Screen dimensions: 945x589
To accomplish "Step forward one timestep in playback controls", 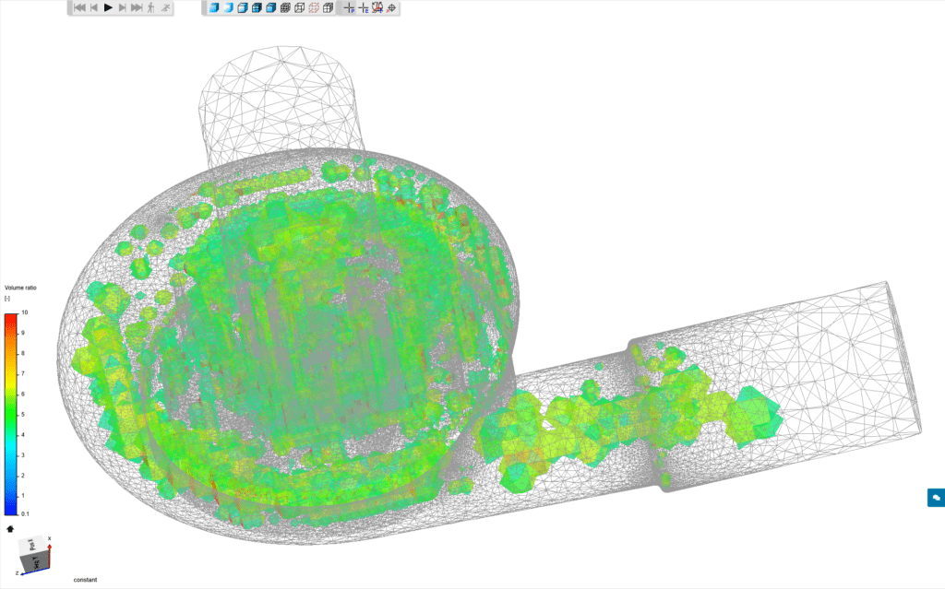I will [123, 10].
